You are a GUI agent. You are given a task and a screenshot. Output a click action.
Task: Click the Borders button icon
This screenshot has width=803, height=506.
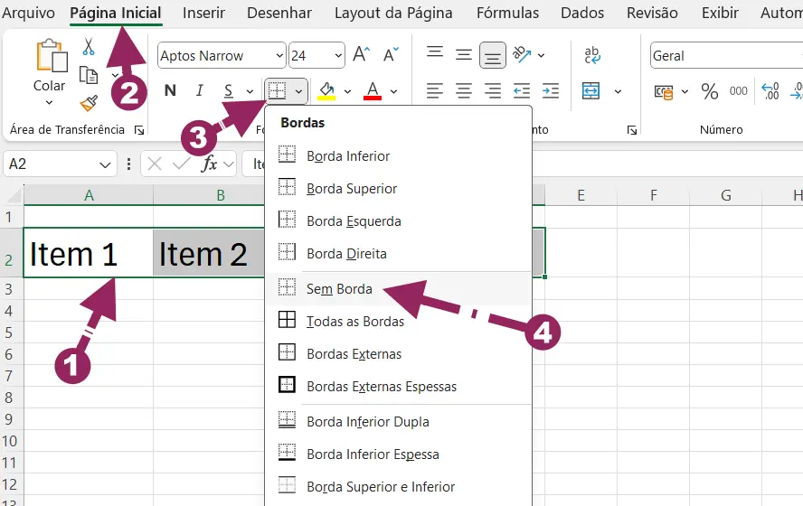[277, 91]
